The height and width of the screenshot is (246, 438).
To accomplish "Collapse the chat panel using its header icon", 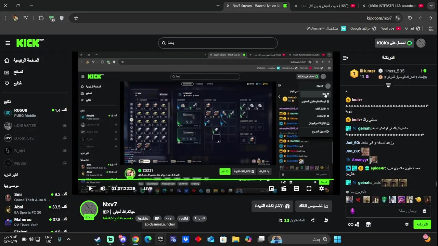I will [346, 58].
